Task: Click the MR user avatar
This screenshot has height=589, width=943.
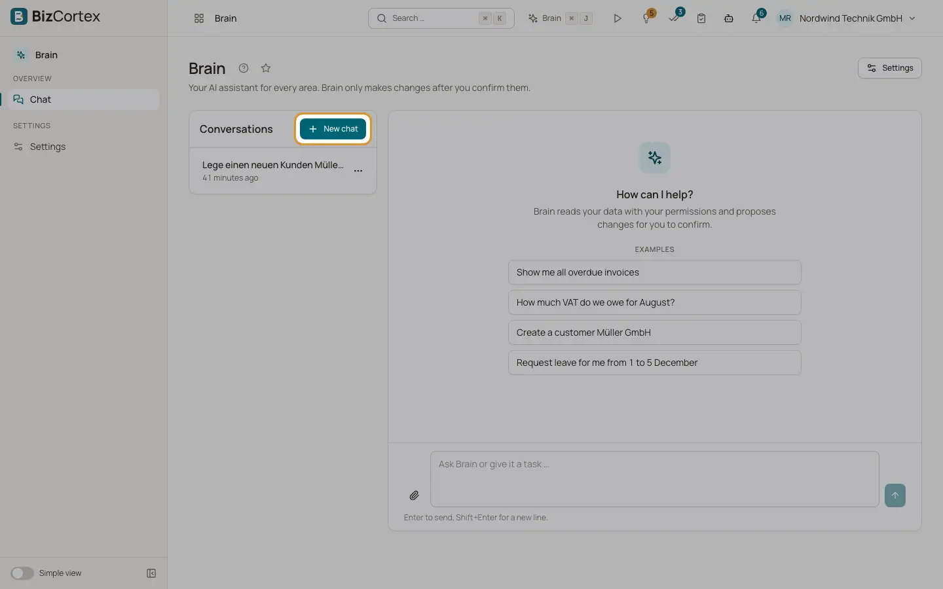Action: (x=785, y=18)
